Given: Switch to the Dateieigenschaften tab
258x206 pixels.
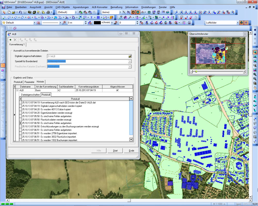Looking at the screenshot, I should tap(30, 95).
